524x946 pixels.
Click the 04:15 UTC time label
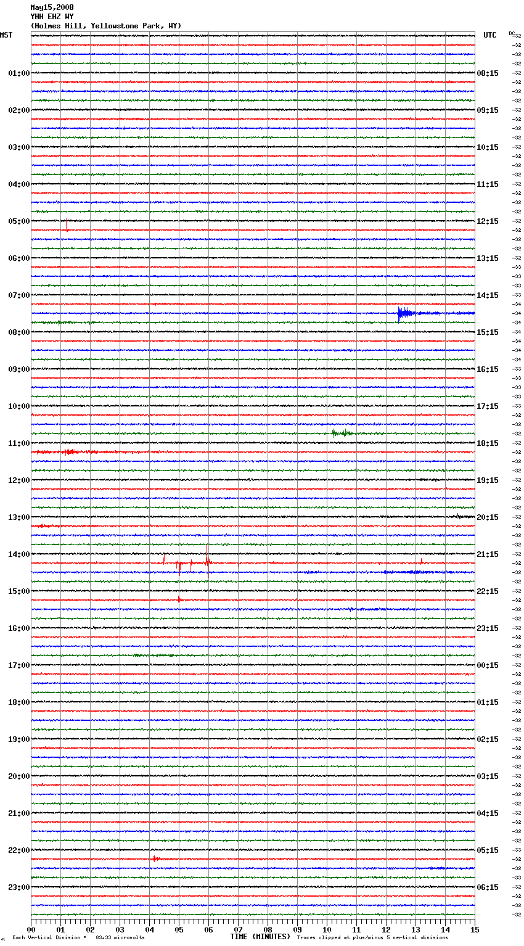[x=488, y=813]
